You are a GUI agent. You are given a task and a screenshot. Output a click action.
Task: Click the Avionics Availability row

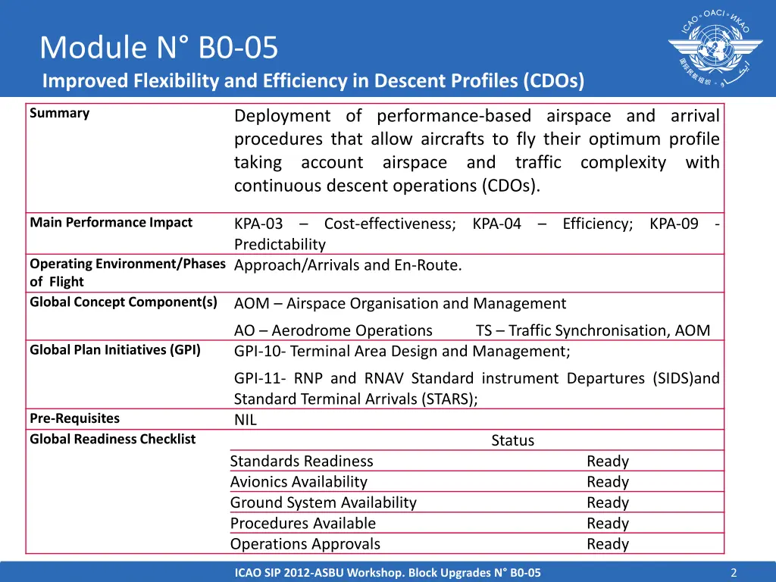pos(299,482)
